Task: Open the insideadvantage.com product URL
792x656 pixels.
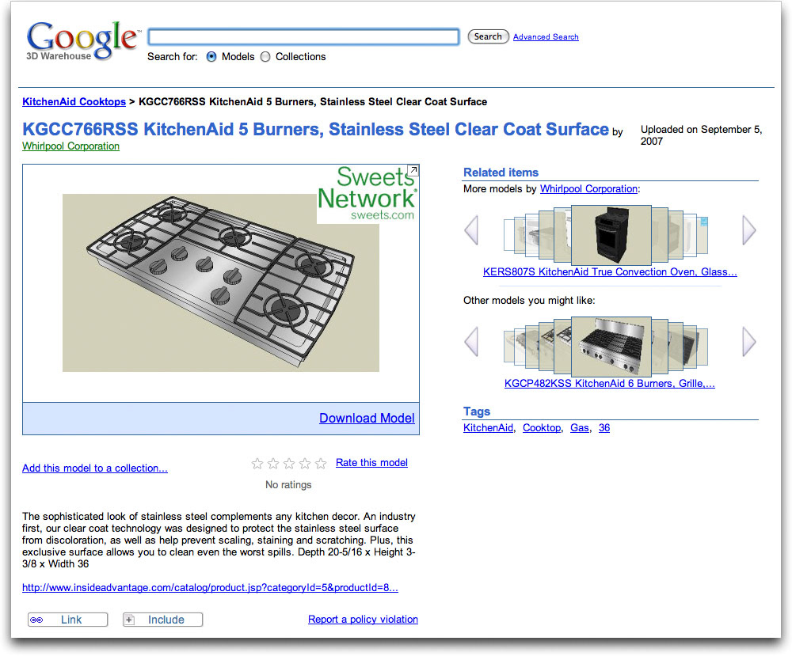Action: tap(210, 587)
